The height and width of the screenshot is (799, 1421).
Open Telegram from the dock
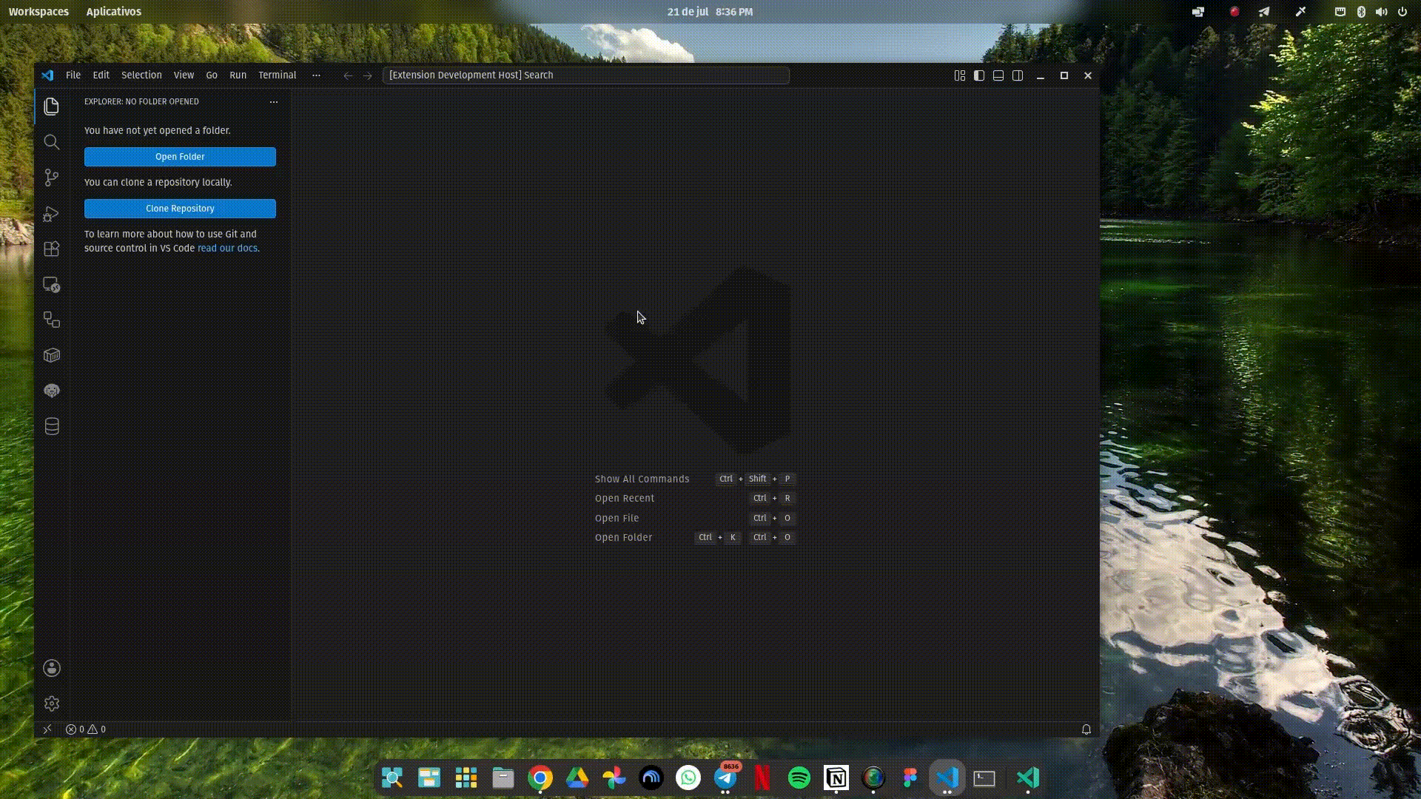tap(725, 778)
